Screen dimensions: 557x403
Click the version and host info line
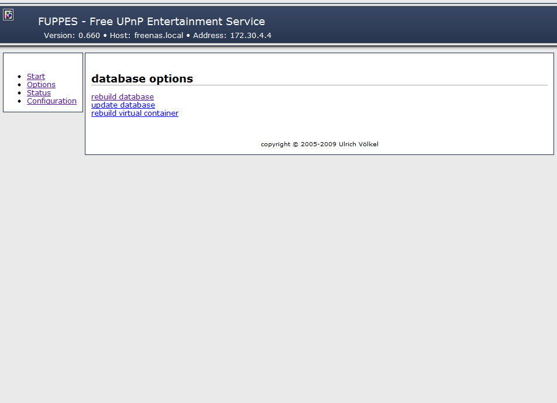[158, 36]
